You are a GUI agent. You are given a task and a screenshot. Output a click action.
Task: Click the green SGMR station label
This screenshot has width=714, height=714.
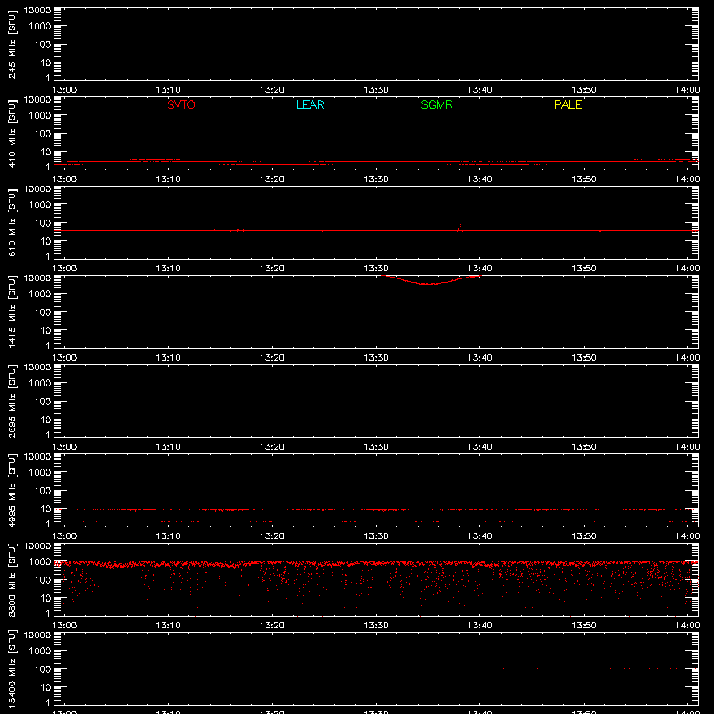pyautogui.click(x=436, y=104)
